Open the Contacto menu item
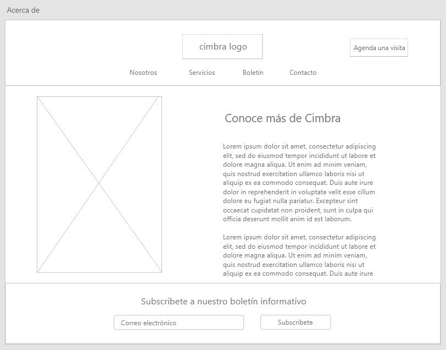The image size is (446, 350). tap(303, 73)
